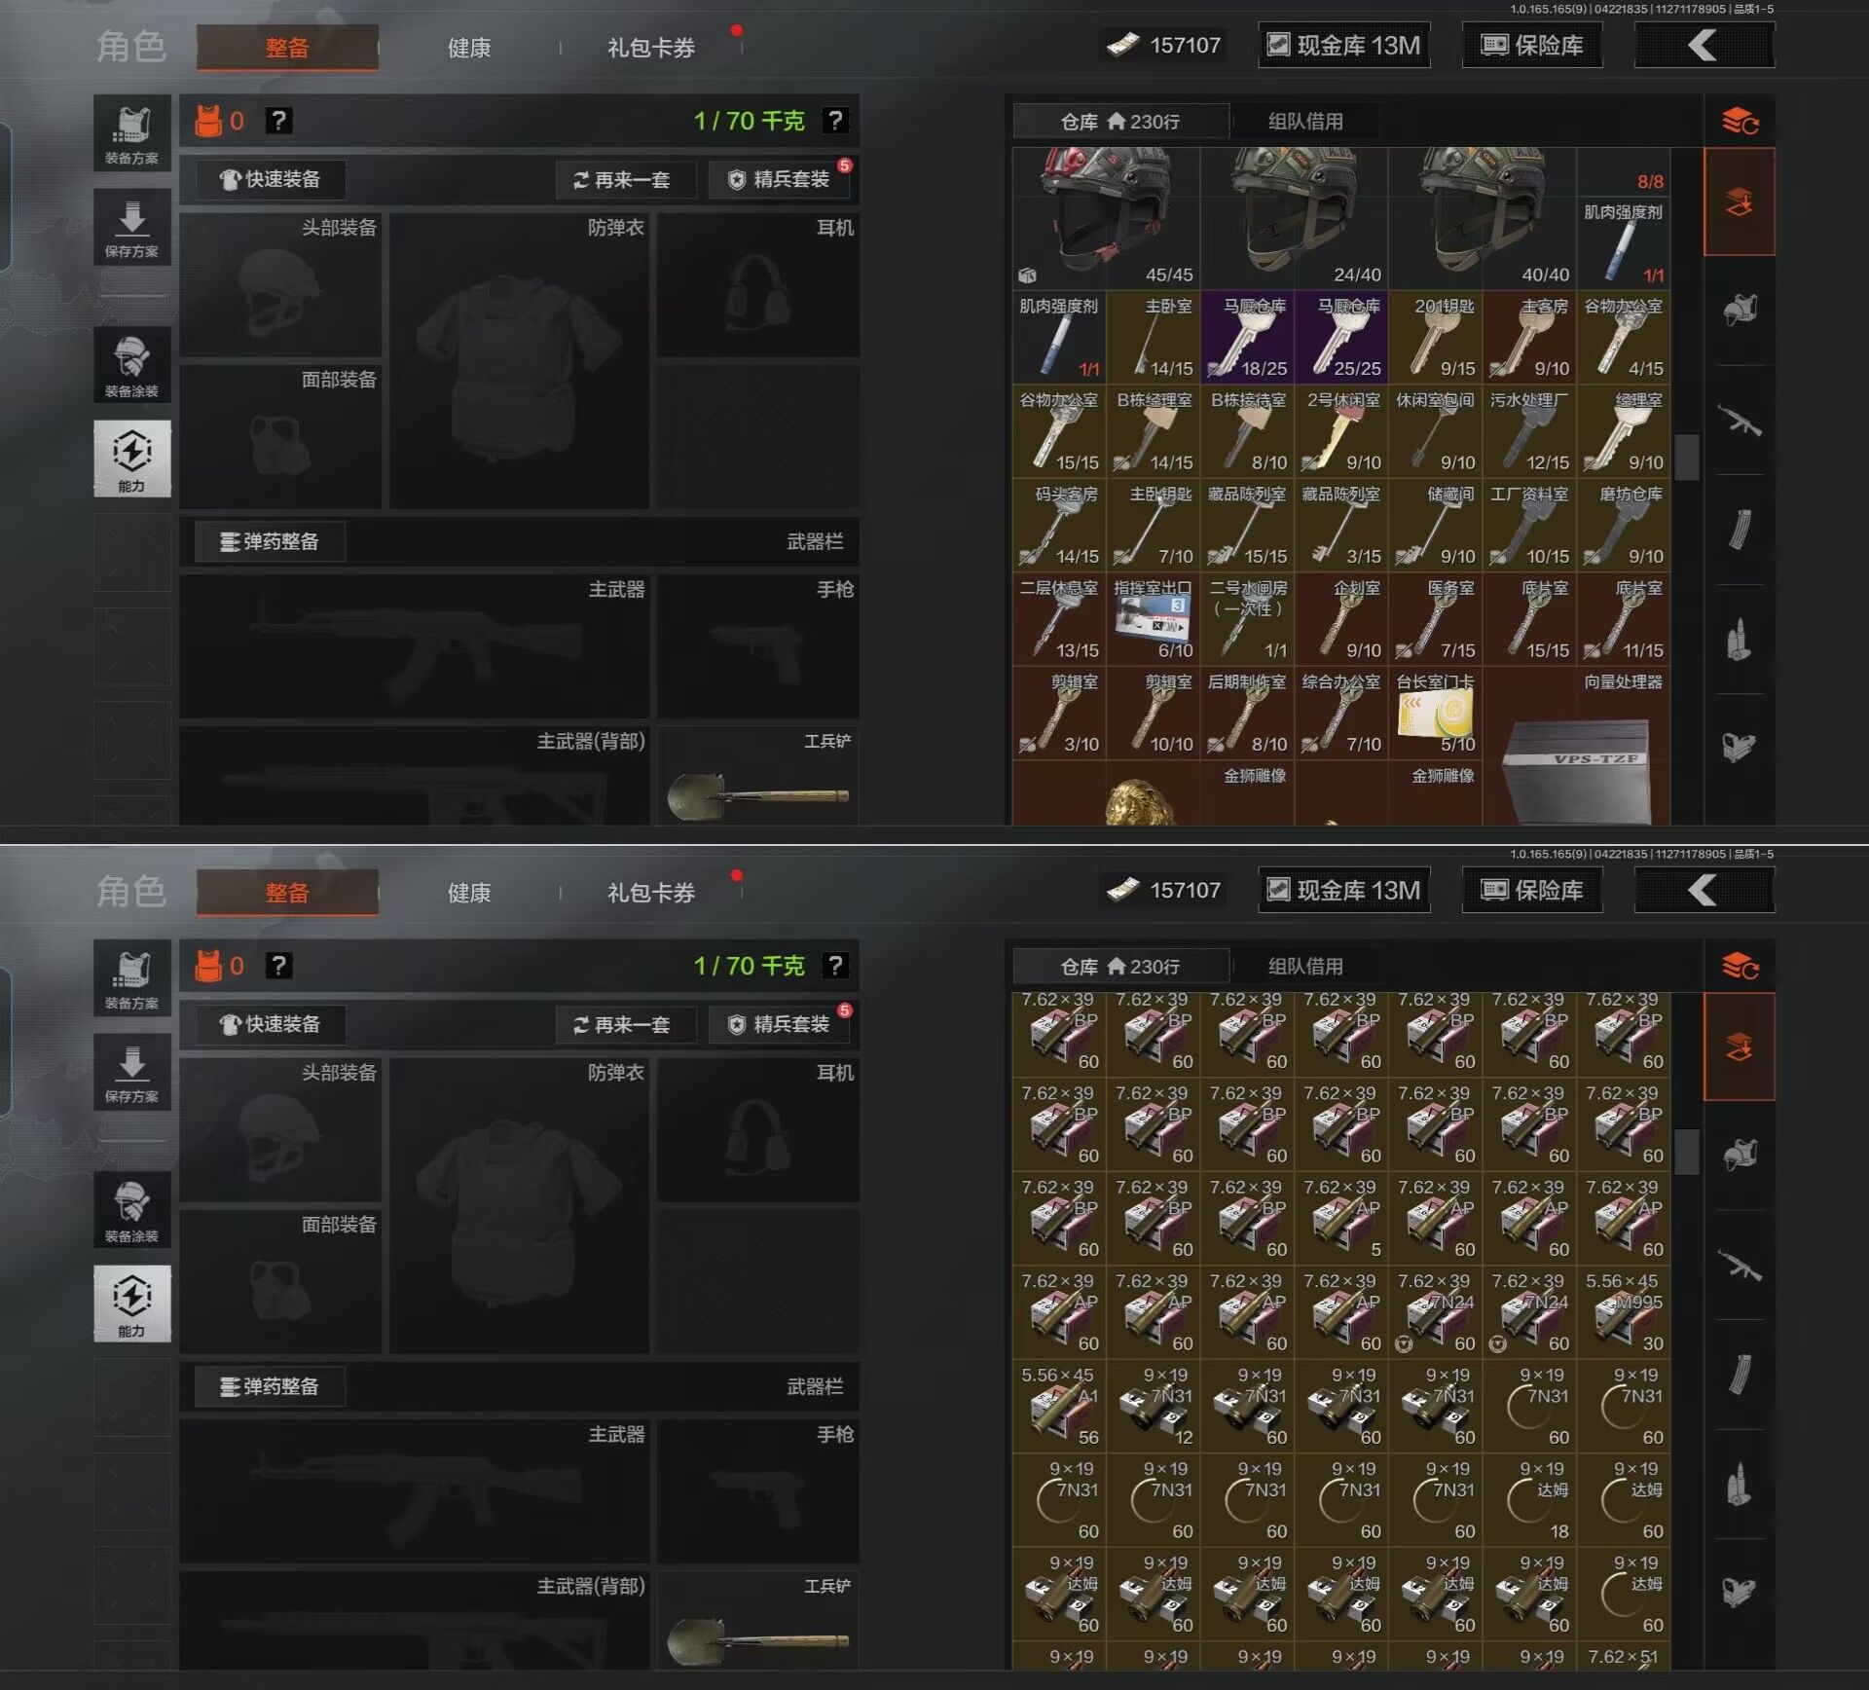Click the 2号休闲室 key item

1341,431
